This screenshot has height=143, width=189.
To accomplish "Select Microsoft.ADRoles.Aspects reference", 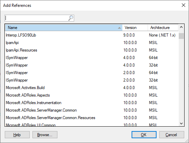I will click(x=92, y=95).
